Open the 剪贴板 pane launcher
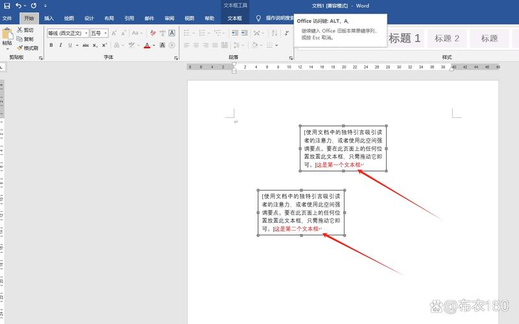 coord(41,58)
